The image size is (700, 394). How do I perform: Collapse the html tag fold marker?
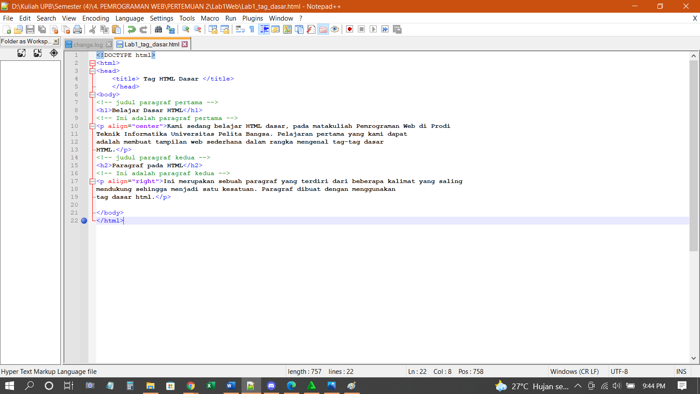pos(92,63)
